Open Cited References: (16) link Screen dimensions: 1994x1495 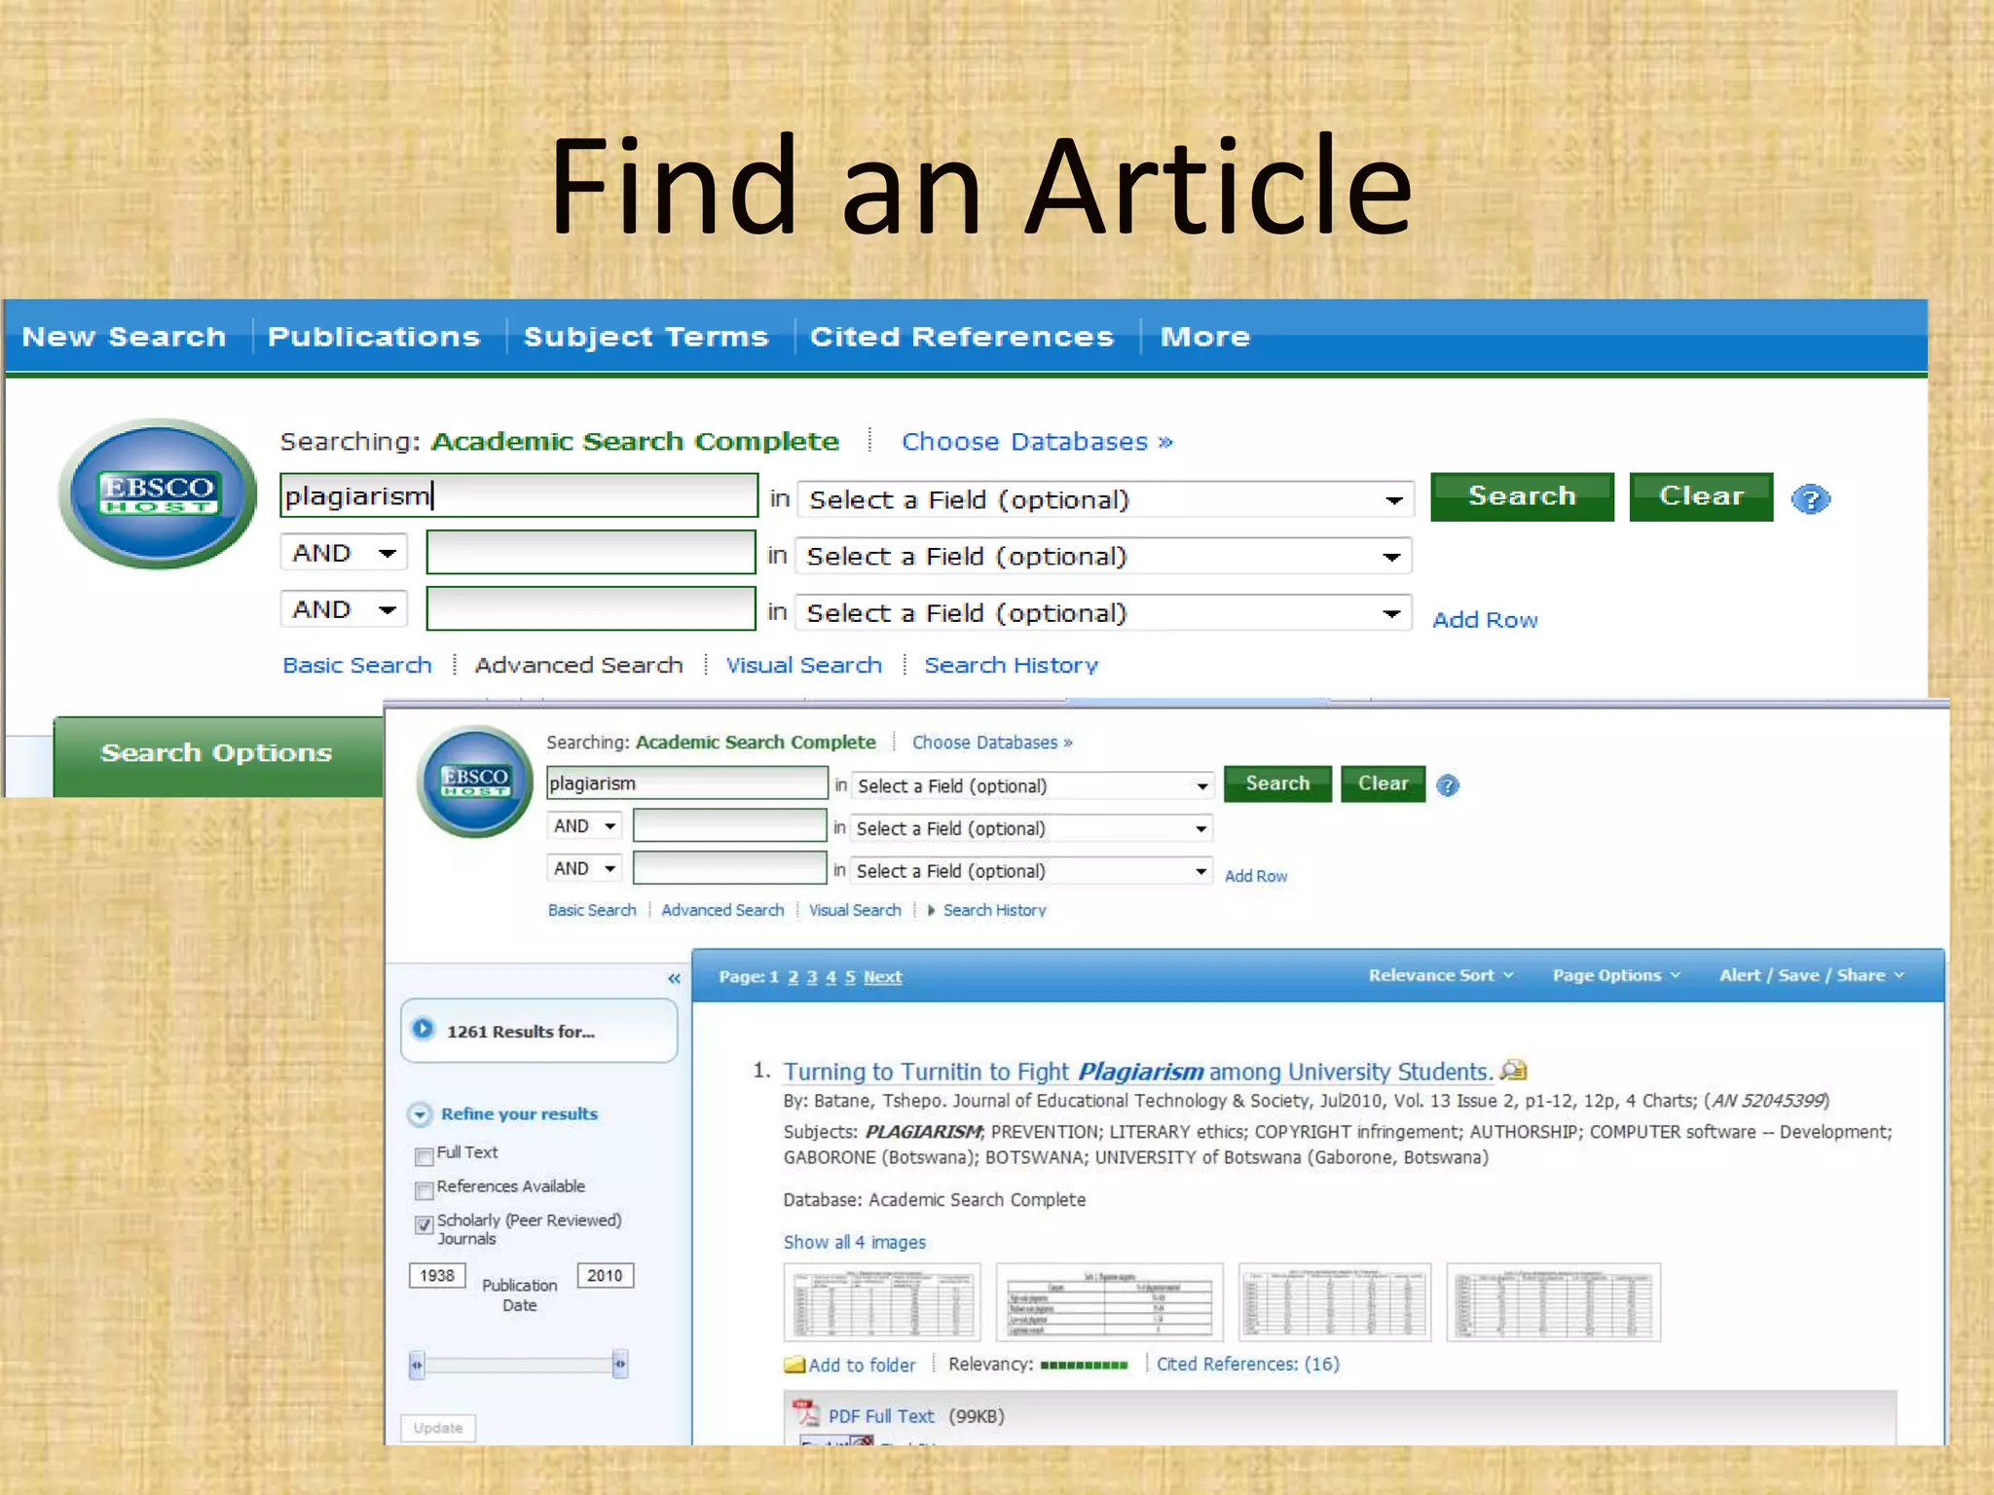[1248, 1364]
